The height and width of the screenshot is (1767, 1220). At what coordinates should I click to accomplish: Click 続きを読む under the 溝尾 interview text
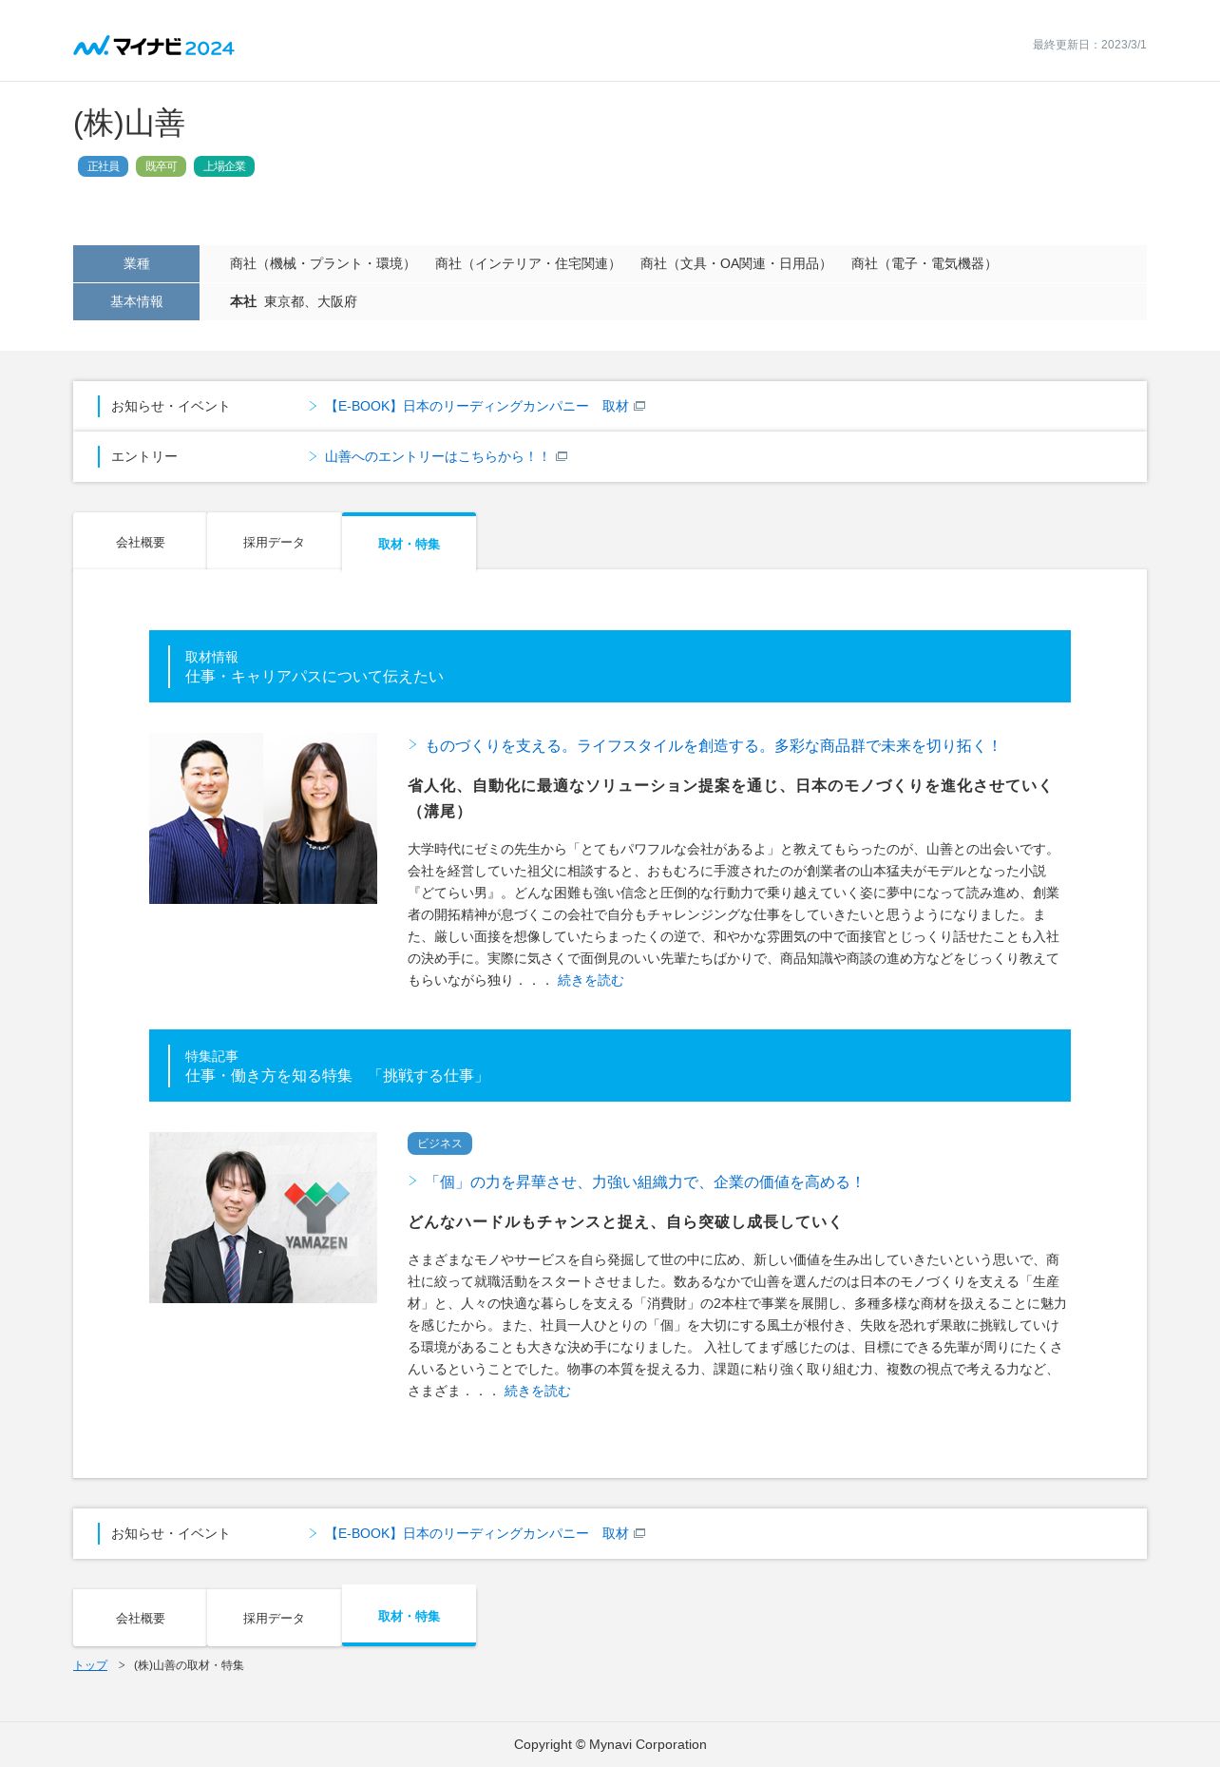click(590, 980)
